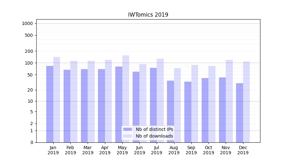
Task: Click the dark legend swatch for distinct IPs
Action: tap(127, 129)
